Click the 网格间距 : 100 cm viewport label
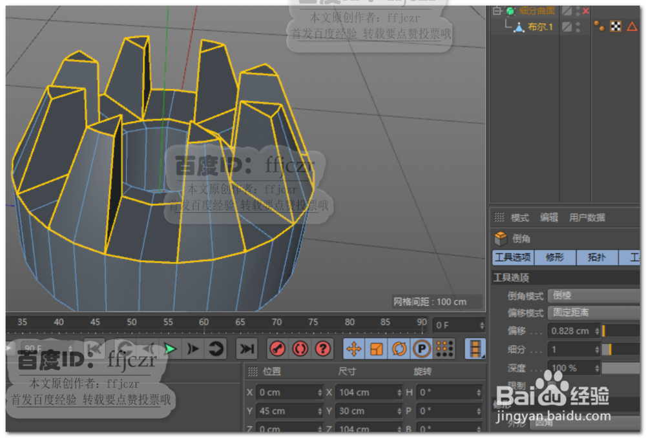646x438 pixels. pyautogui.click(x=430, y=302)
